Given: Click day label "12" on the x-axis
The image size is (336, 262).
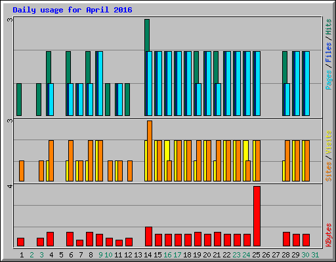Looking at the screenshot, I should coord(128,255).
